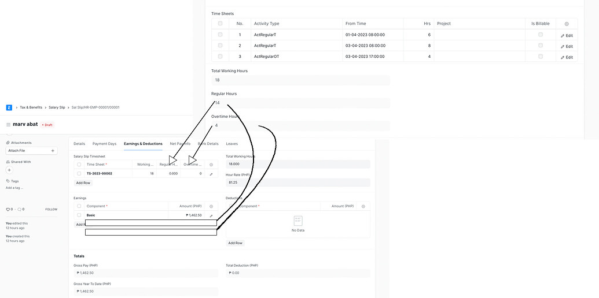
Task: Click the ₱ 1,462.50 amount cell in Earnings
Action: pos(186,215)
